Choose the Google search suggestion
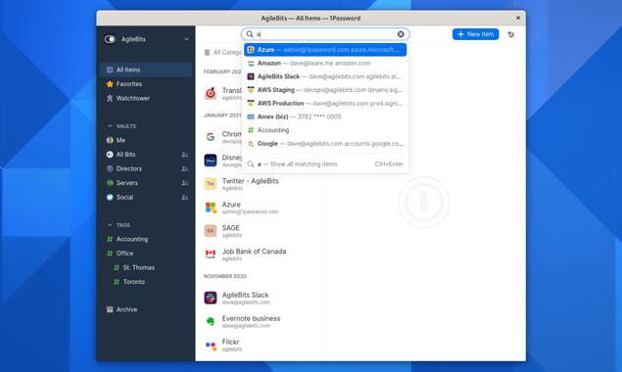Screen dimensions: 622x372 click(325, 144)
